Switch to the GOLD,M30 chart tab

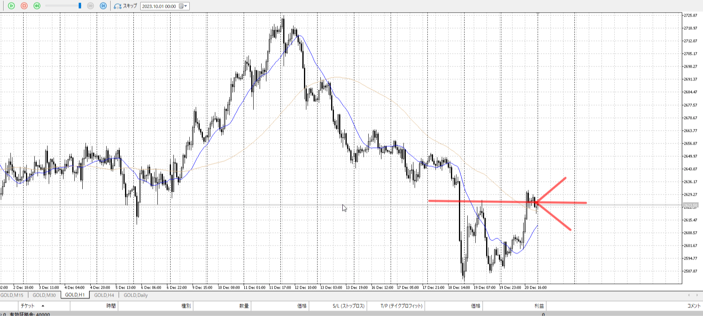(44, 295)
